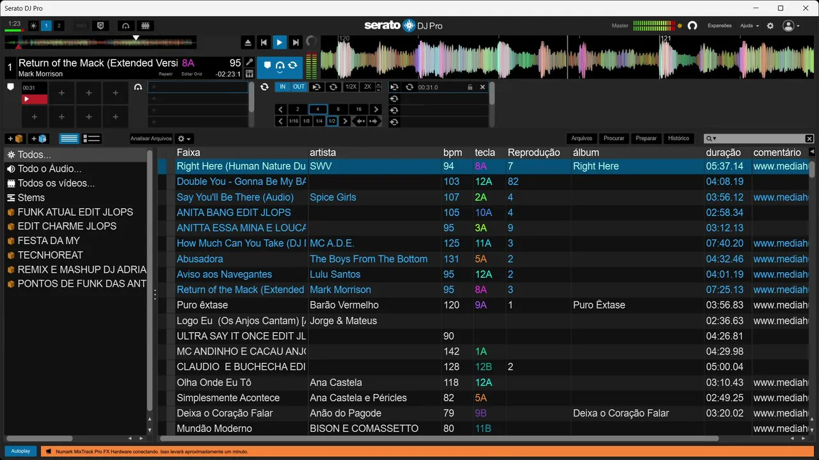Open the Preparar panel tab
Viewport: 819px width, 460px height.
[646, 139]
